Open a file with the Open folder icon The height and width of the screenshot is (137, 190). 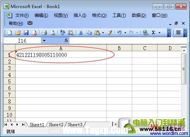[x=18, y=33]
